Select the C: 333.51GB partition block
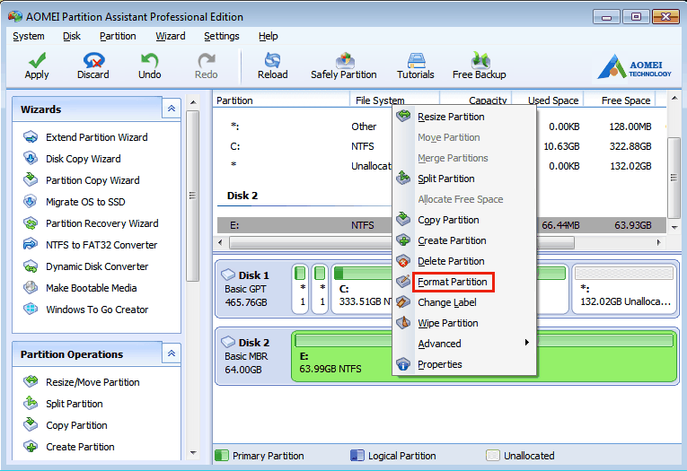The width and height of the screenshot is (687, 471). [450, 289]
